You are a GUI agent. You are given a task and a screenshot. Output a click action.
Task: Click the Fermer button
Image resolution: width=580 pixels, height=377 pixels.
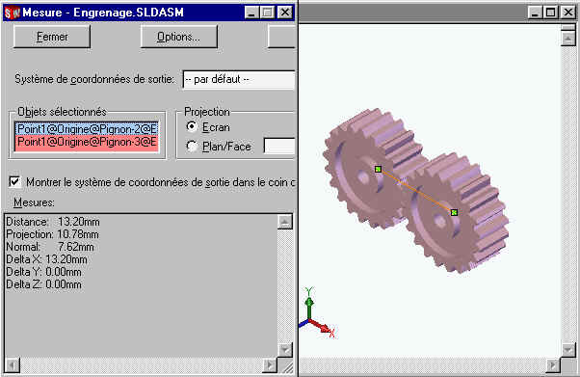(52, 37)
